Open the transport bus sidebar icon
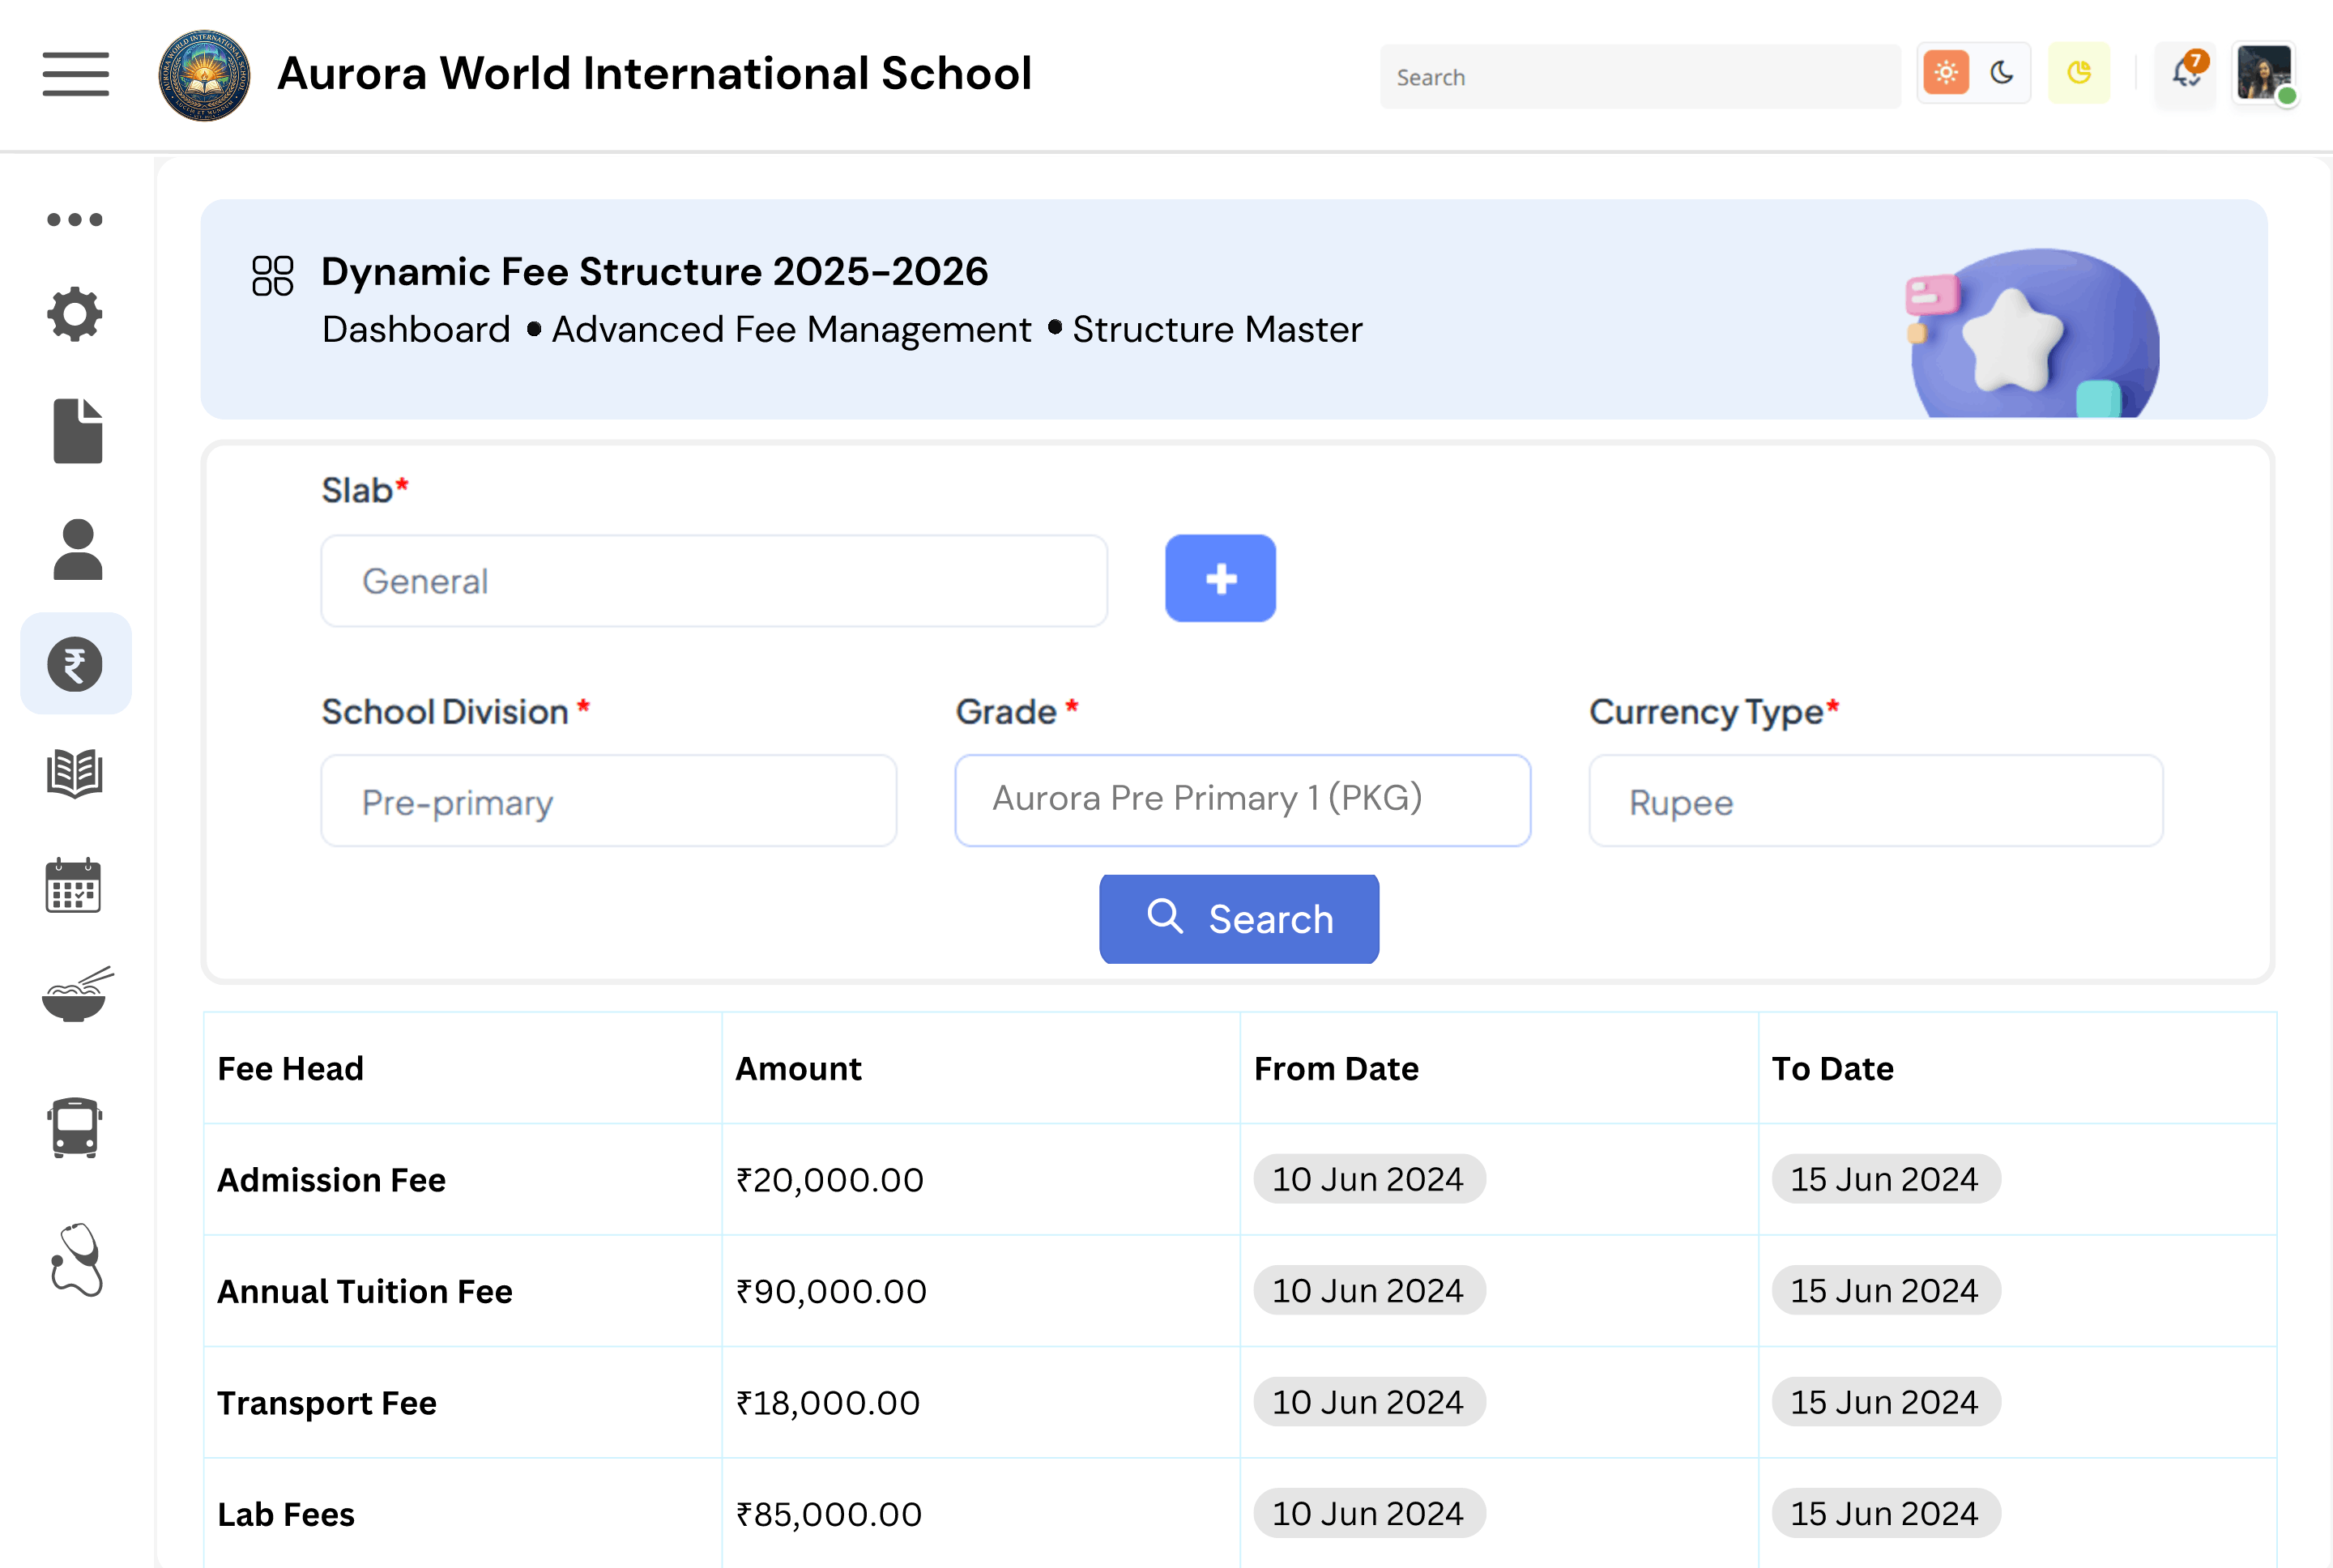This screenshot has width=2333, height=1568. [75, 1127]
